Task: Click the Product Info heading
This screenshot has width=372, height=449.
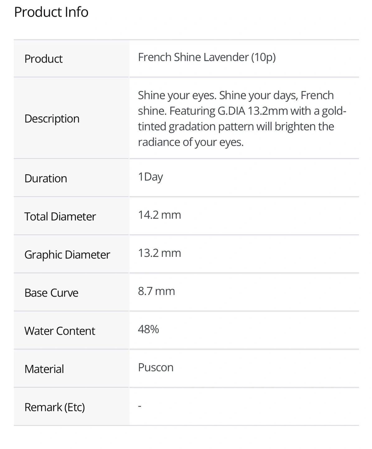Action: click(51, 12)
